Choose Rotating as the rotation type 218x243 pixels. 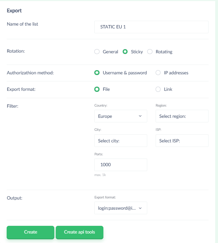click(x=150, y=52)
